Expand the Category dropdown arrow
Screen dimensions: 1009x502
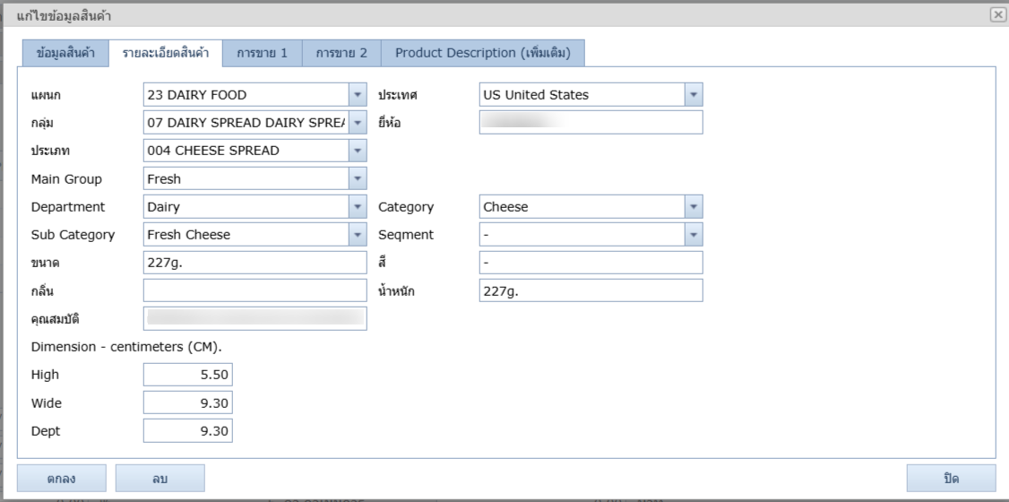point(693,207)
